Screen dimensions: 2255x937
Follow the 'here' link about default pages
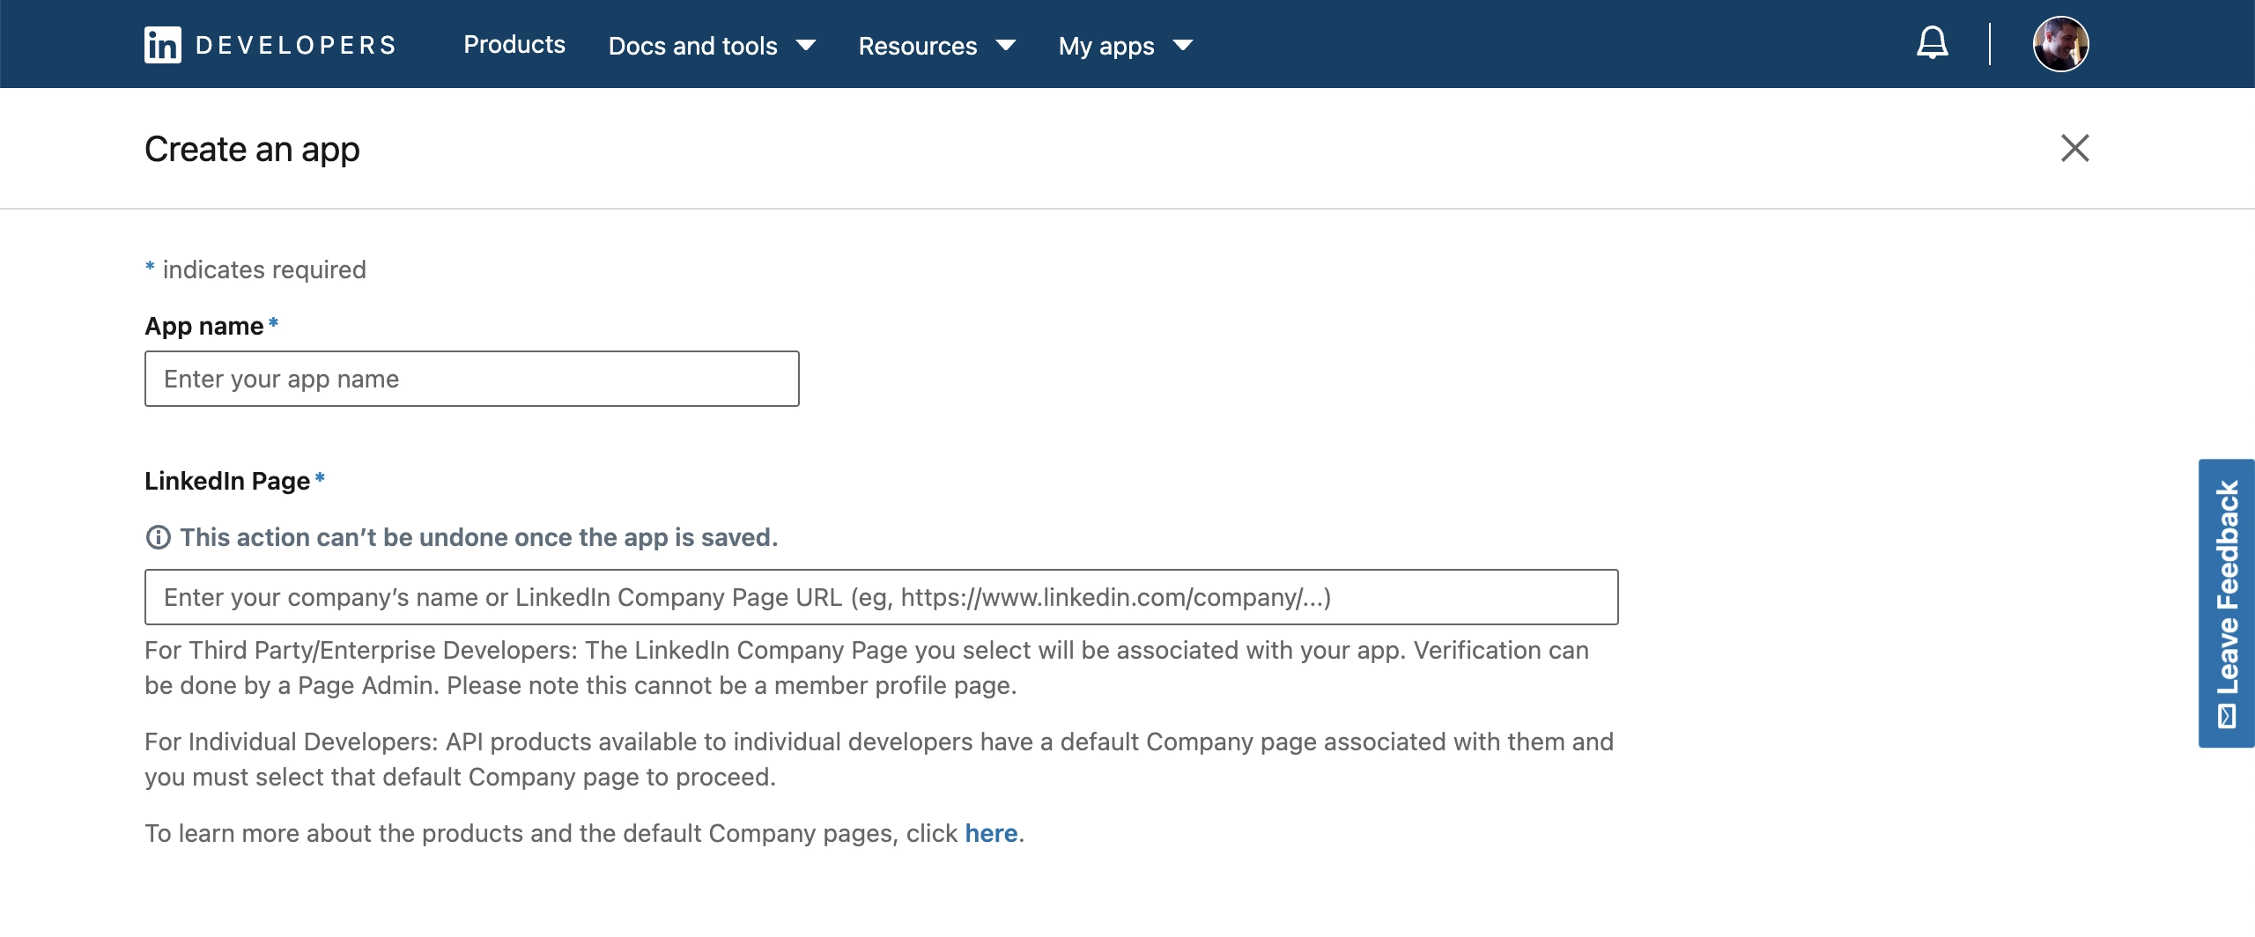[991, 833]
